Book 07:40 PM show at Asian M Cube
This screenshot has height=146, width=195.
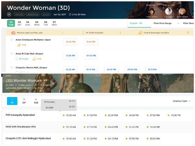coord(91,56)
